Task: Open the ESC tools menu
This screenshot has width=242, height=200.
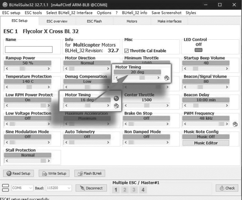Action: point(33,13)
